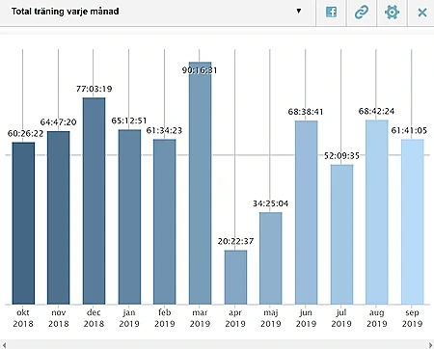Select the jun 2019 bar
The width and height of the screenshot is (434, 349).
click(x=306, y=212)
